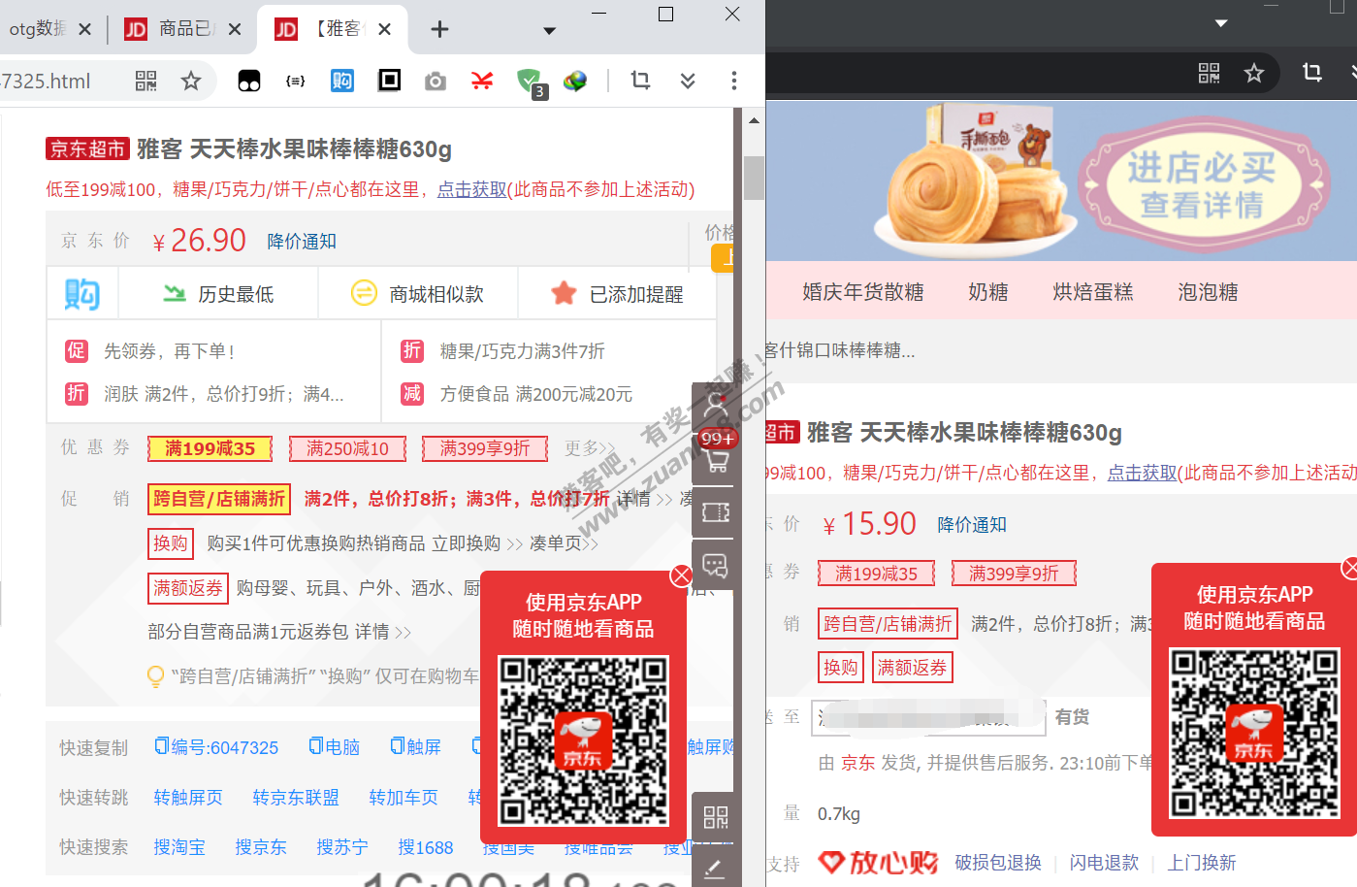This screenshot has width=1357, height=887.
Task: Select 泡泡糖 store category
Action: tap(1208, 291)
